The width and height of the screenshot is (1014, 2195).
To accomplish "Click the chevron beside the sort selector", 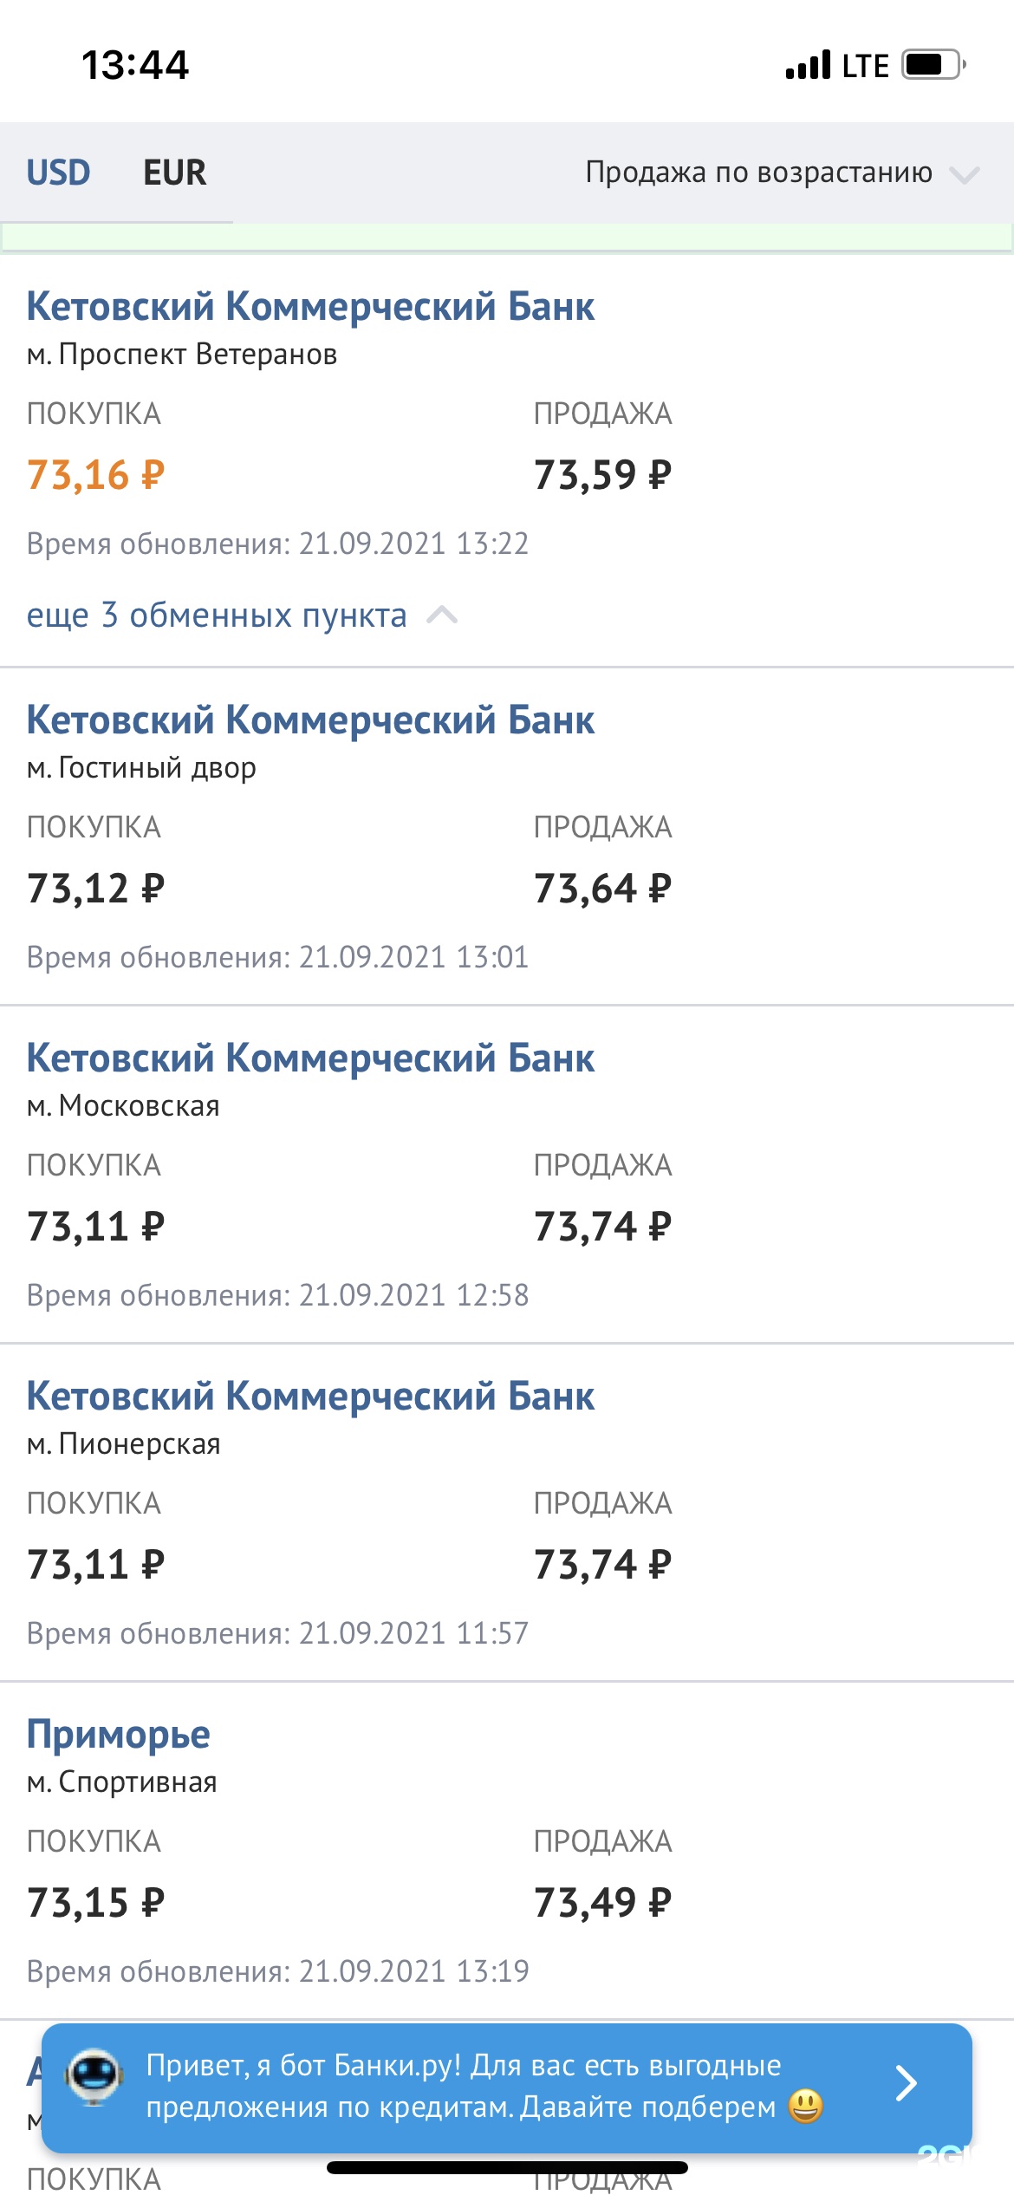I will (x=964, y=175).
